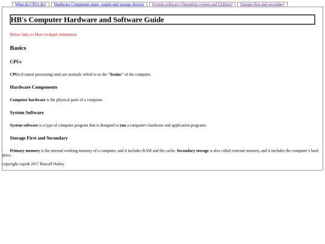The width and height of the screenshot is (325, 244).
Task: Click the 'Computer hardware is the physical parts' sentence
Action: 57,100
